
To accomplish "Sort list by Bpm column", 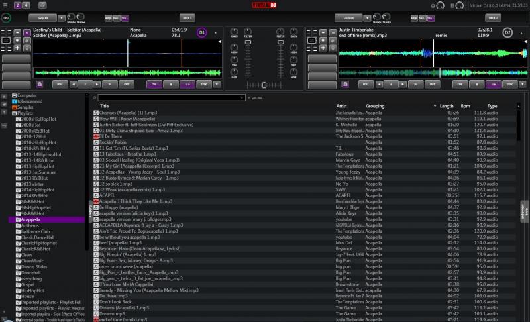I will 466,106.
